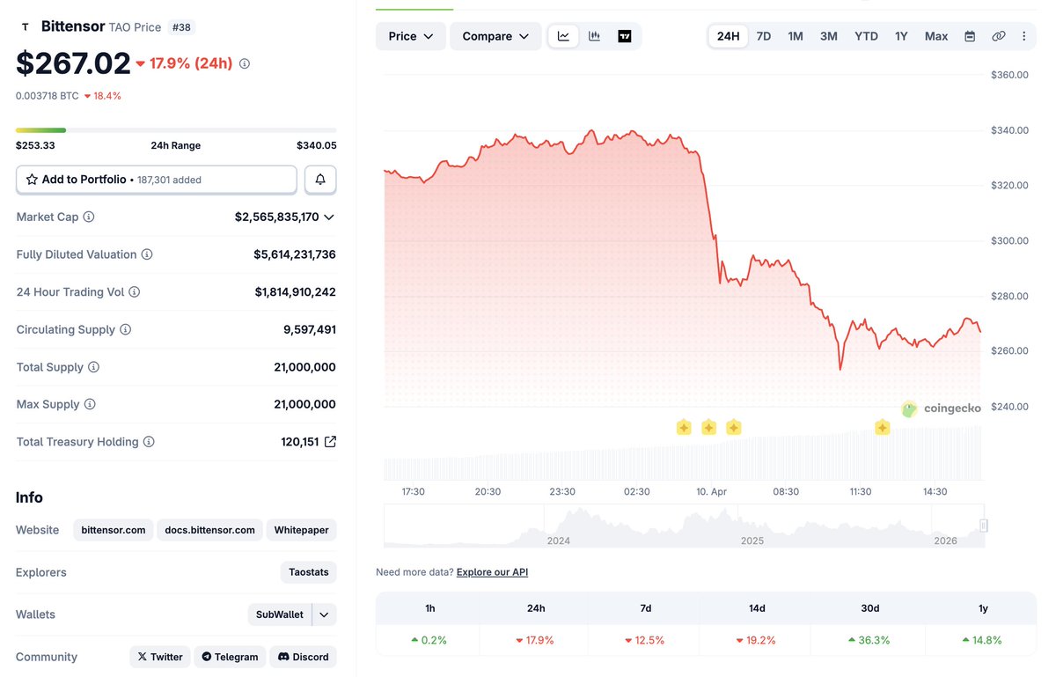This screenshot has width=1056, height=677.
Task: Click the Total Supply info icon
Action: [94, 367]
